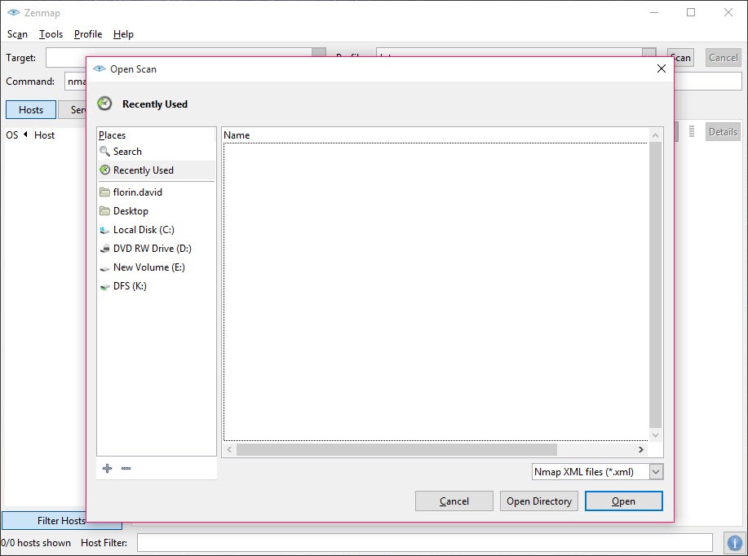Click the down arrow of the vertical scrollbar

[x=656, y=435]
